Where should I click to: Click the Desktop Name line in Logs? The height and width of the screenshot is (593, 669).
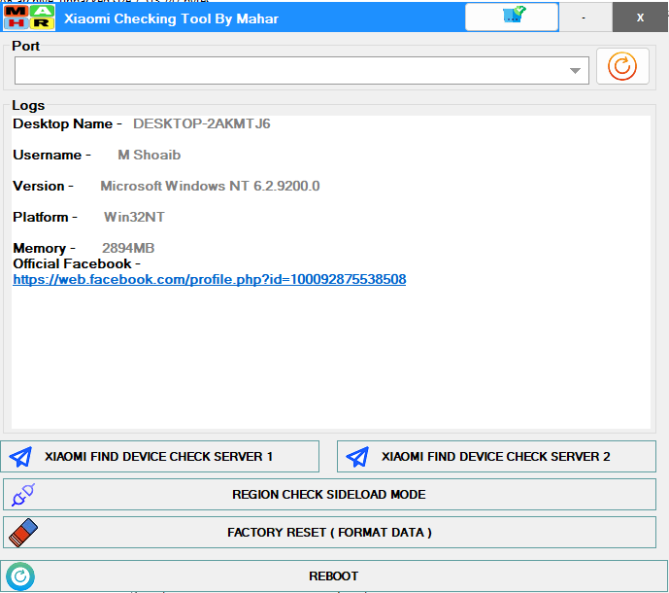tap(142, 124)
